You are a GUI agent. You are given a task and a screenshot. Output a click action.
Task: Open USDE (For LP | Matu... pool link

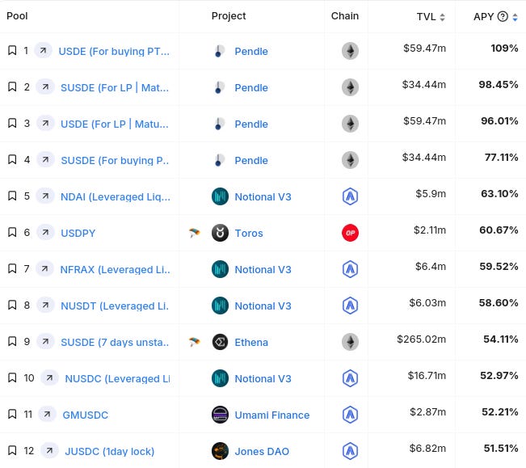[115, 124]
